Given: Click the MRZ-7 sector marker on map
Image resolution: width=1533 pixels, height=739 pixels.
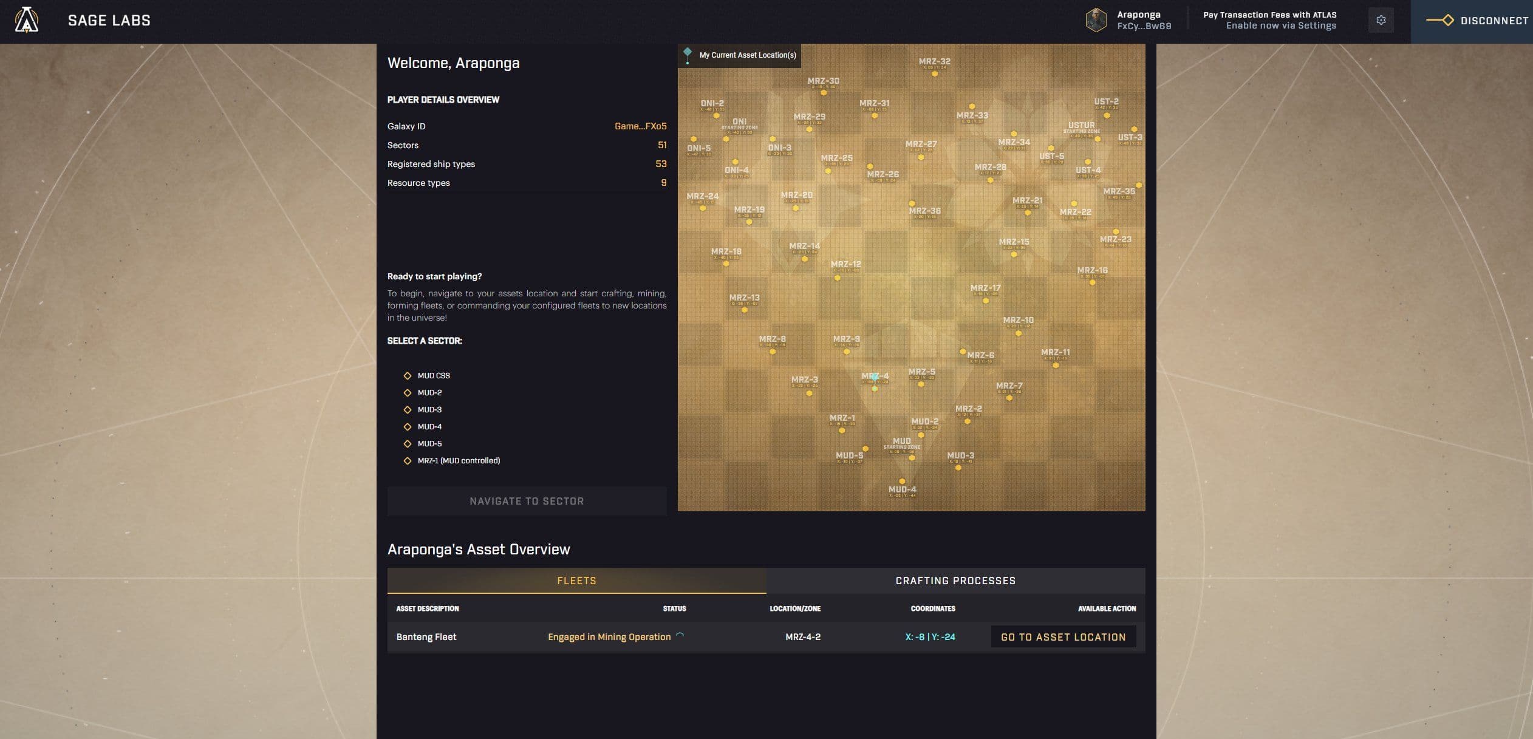Looking at the screenshot, I should pos(1009,398).
